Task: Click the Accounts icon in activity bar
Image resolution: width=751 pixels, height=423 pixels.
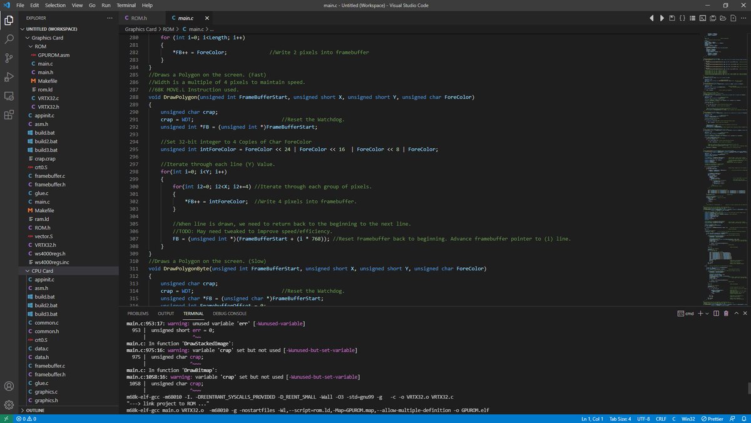Action: (9, 386)
